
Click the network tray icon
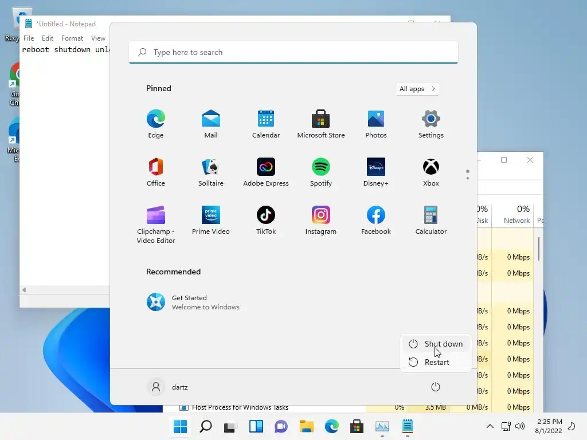[x=506, y=426]
